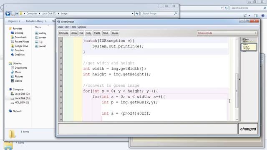Click the Paste button
The width and height of the screenshot is (267, 150).
(x=97, y=33)
